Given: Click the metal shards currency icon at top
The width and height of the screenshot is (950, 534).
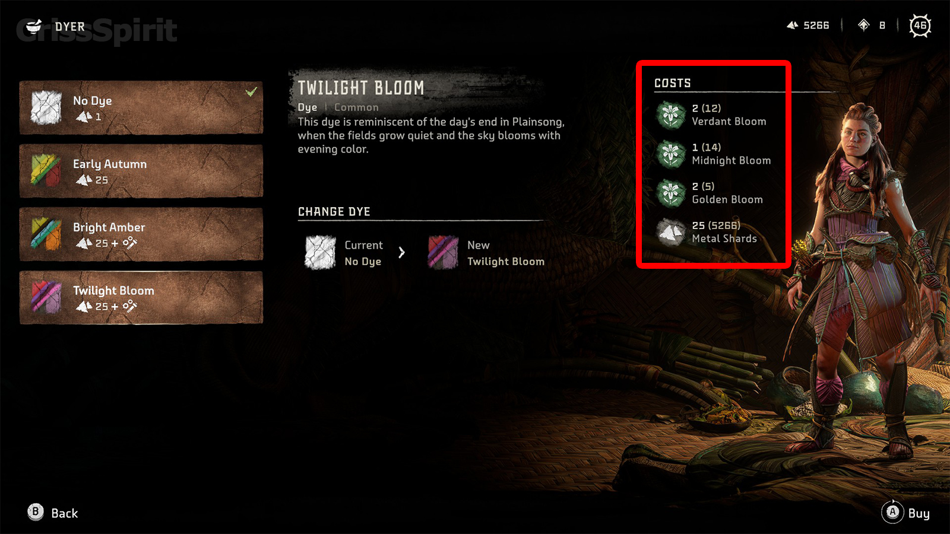Looking at the screenshot, I should pos(793,25).
